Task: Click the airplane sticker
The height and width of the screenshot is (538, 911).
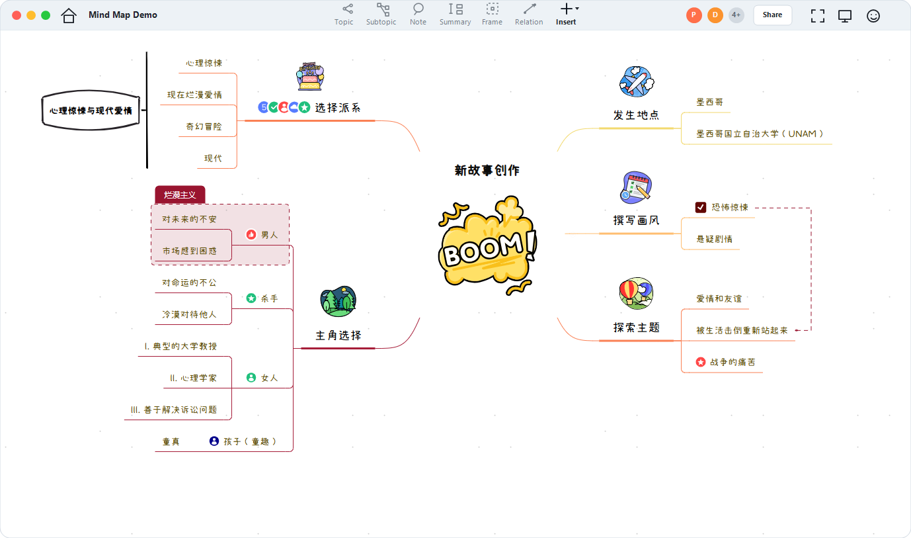Action: point(637,82)
